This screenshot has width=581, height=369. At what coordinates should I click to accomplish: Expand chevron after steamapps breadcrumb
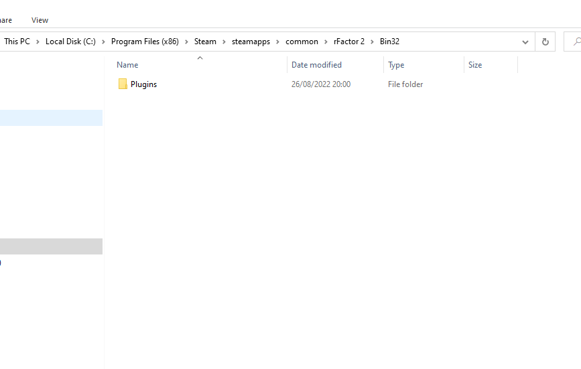pos(277,42)
